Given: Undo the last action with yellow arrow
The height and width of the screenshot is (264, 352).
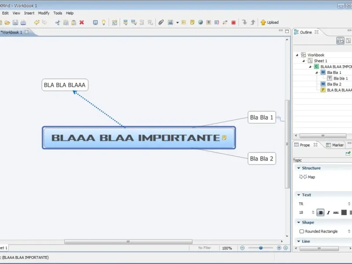Looking at the screenshot, I should coord(37,22).
